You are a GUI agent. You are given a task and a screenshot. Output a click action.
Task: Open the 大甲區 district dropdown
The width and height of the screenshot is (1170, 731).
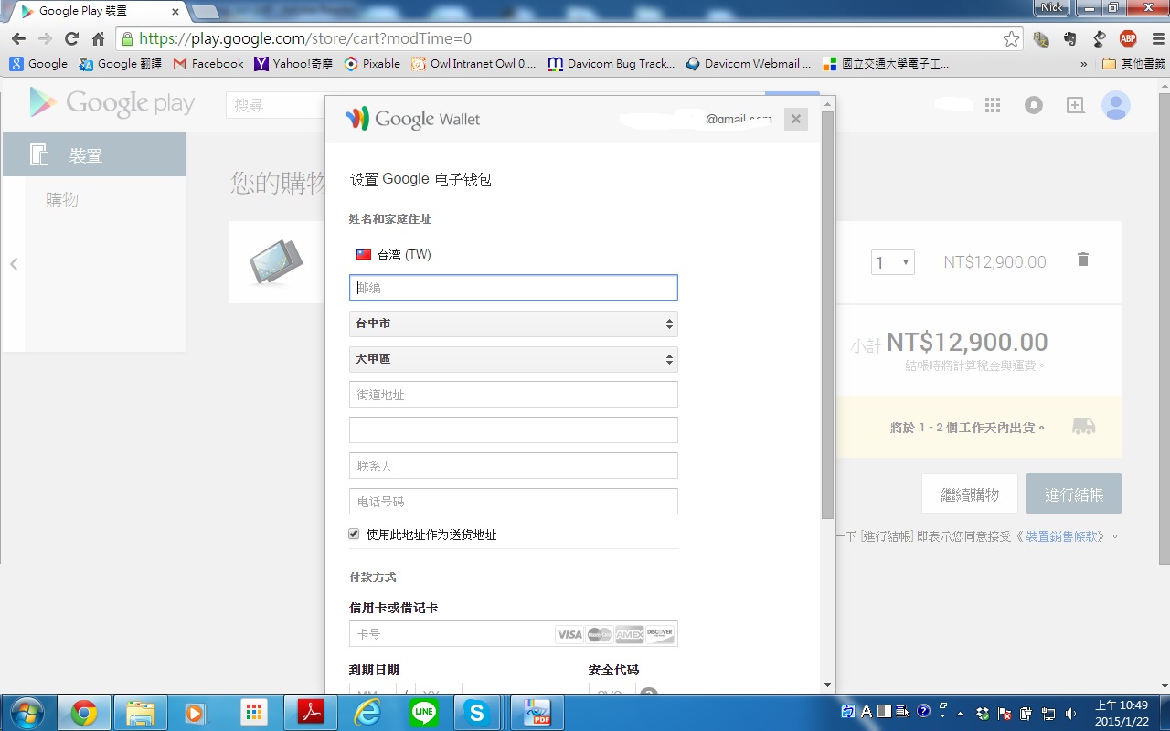point(514,359)
